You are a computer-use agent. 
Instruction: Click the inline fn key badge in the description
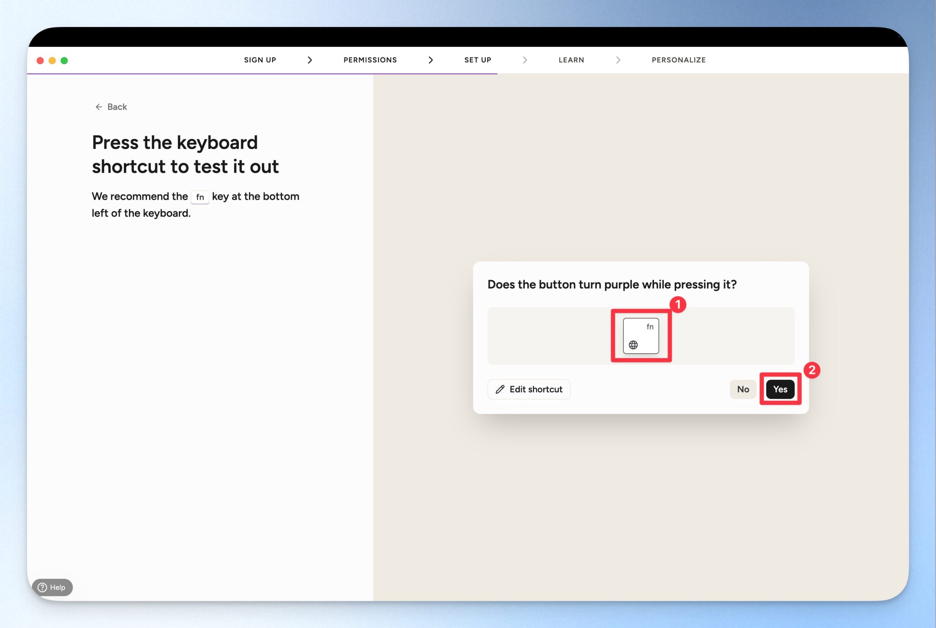tap(200, 197)
